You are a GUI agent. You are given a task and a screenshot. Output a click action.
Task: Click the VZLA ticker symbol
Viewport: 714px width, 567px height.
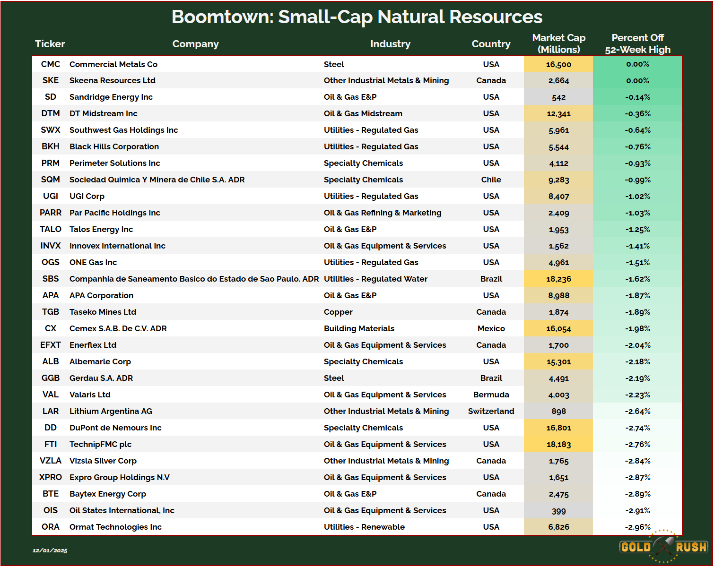point(51,461)
